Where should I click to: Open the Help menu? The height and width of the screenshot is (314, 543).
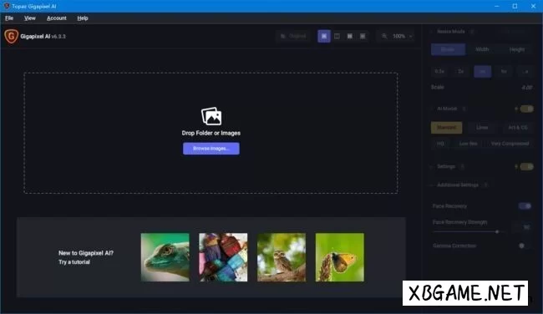[83, 18]
